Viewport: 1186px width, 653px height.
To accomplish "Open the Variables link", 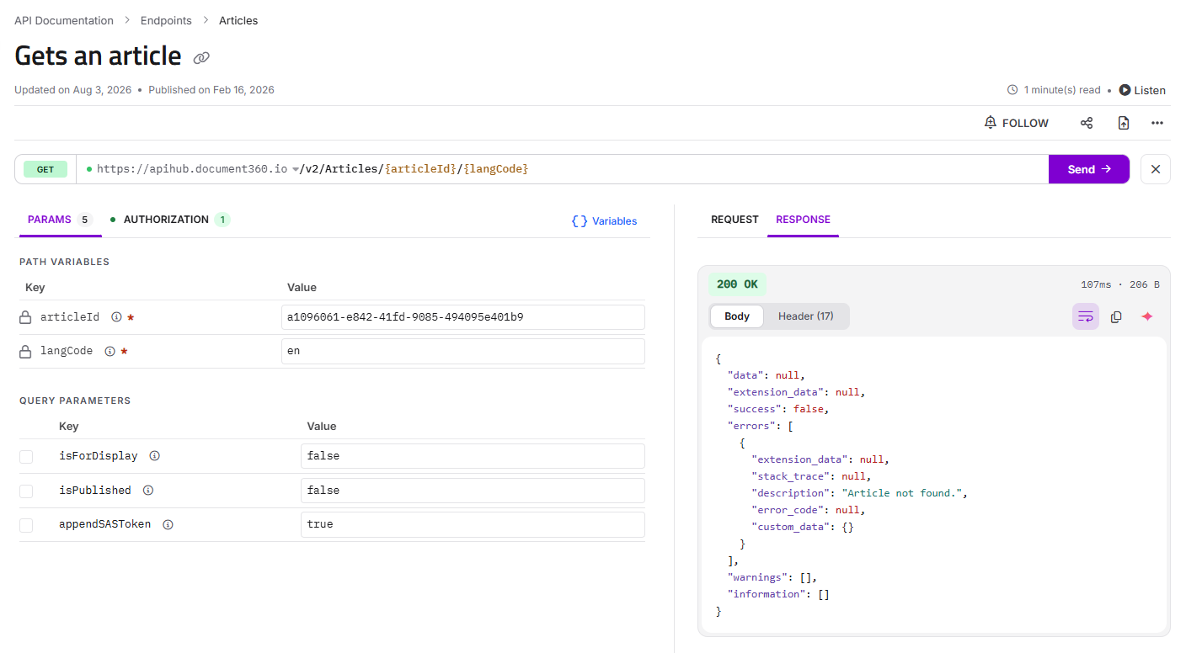I will point(604,221).
